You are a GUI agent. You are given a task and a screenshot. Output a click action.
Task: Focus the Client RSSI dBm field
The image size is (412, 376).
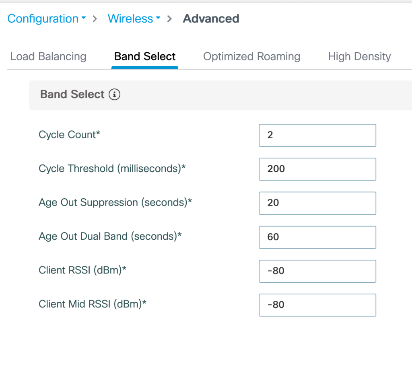pyautogui.click(x=317, y=271)
